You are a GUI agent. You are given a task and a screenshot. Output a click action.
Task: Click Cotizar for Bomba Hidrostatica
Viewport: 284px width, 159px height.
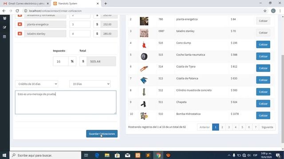coord(263,116)
